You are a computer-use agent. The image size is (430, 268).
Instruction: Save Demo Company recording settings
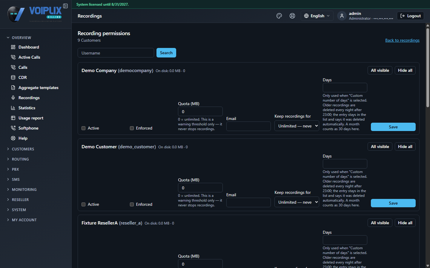click(393, 127)
